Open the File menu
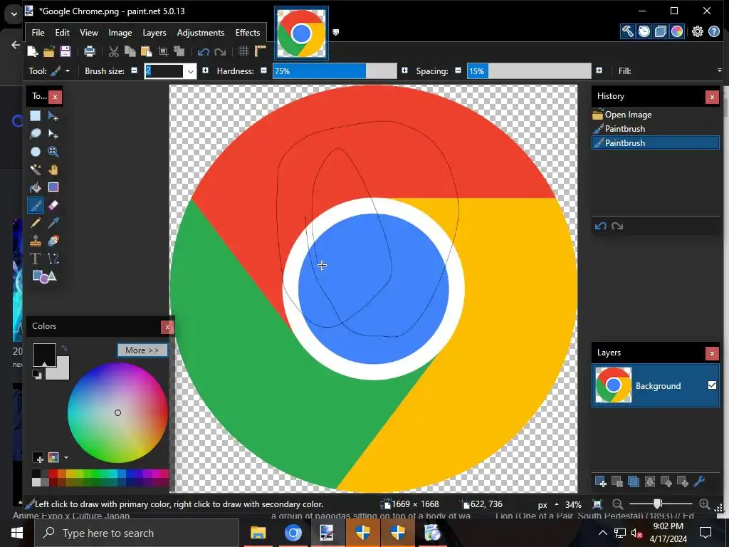This screenshot has height=547, width=729. 38,33
